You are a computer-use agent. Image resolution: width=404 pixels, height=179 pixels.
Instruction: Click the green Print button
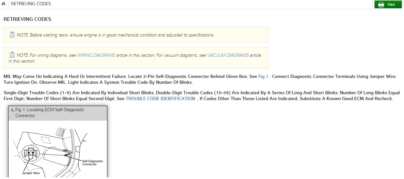[388, 5]
